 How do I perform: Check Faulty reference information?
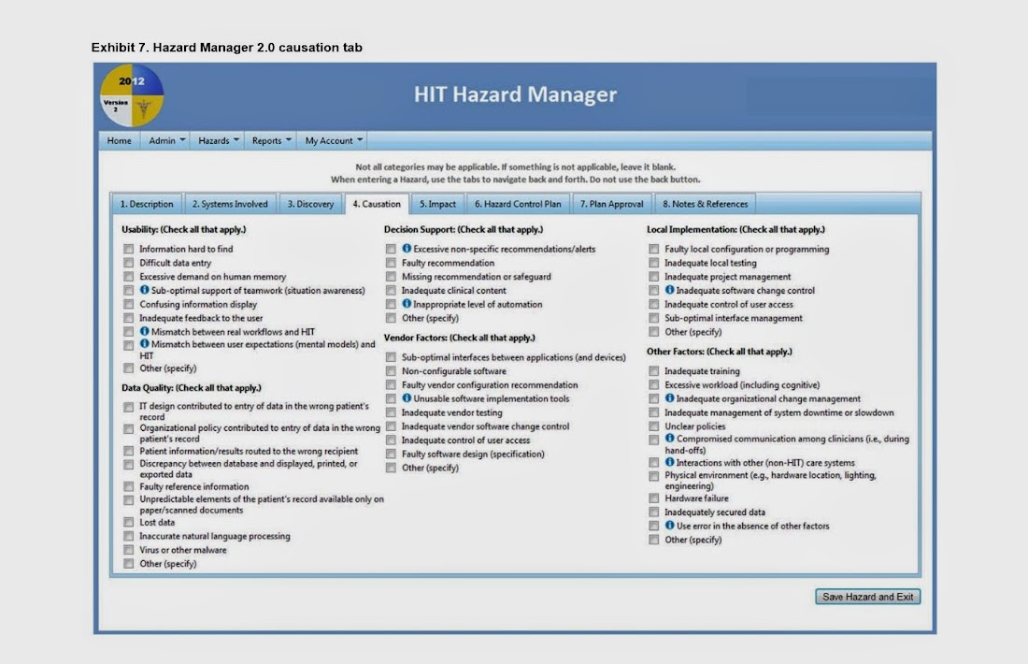pyautogui.click(x=129, y=487)
